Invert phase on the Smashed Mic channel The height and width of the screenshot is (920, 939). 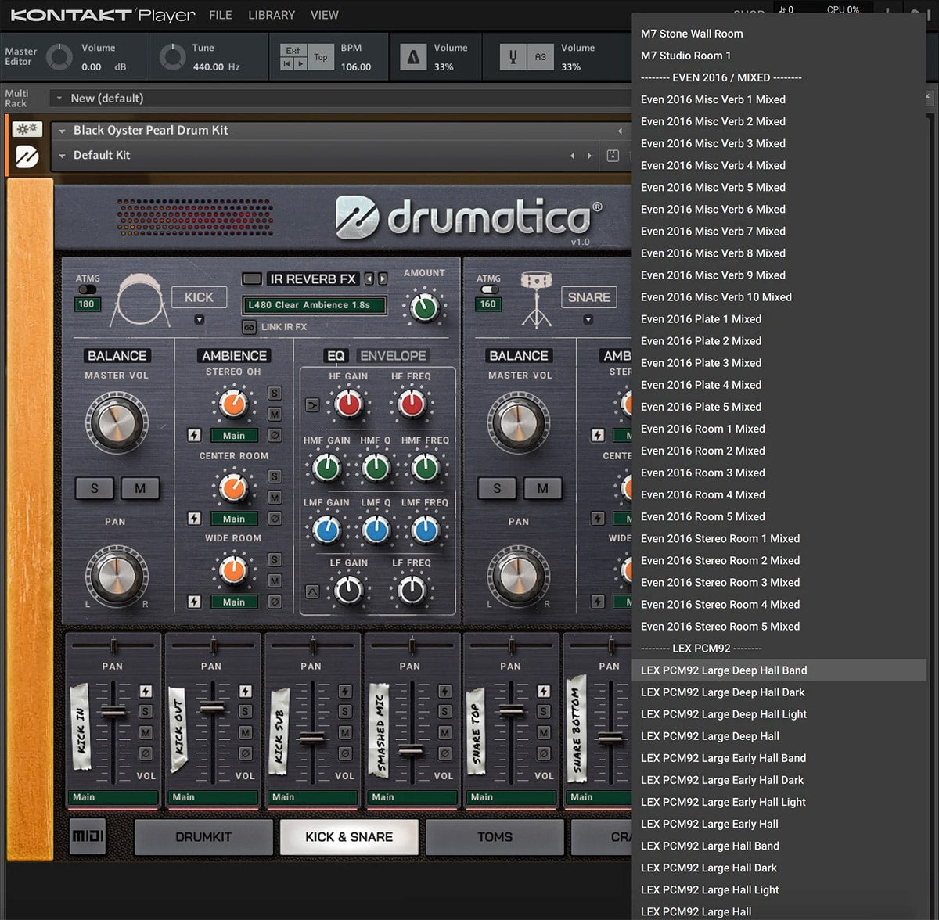pyautogui.click(x=444, y=753)
